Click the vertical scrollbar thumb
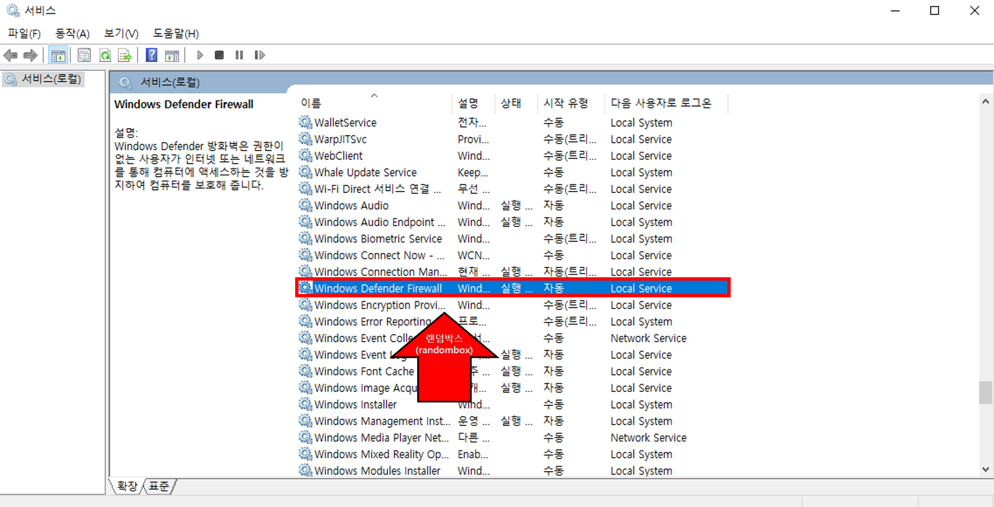The height and width of the screenshot is (507, 994). [x=986, y=392]
